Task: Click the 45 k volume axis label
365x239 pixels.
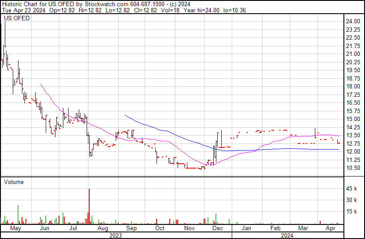Action: point(351,189)
